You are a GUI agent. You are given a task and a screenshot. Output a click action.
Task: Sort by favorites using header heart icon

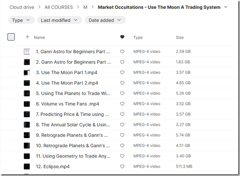(x=122, y=37)
